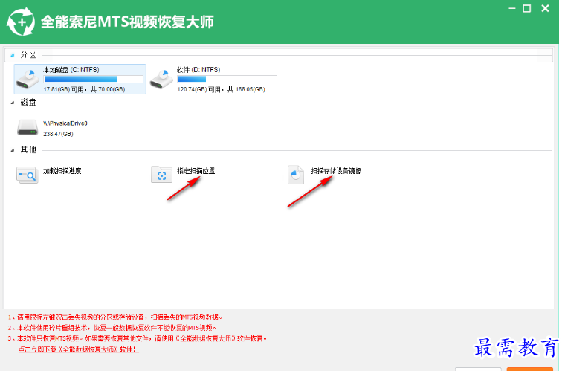
Task: Click the 指定扫描位置 folder icon
Action: point(161,175)
